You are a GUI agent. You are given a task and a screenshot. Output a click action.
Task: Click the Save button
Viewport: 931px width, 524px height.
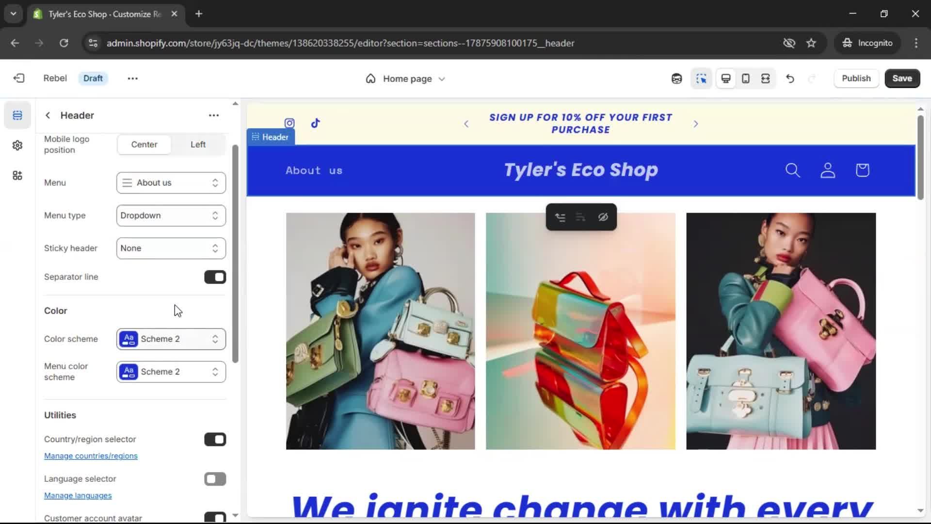pyautogui.click(x=902, y=79)
